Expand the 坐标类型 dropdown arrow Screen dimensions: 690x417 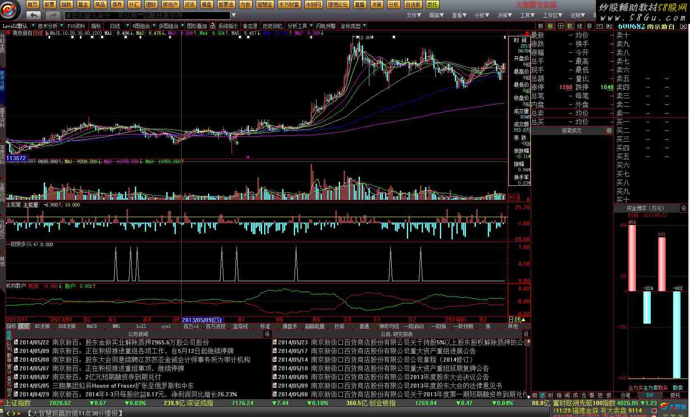(364, 26)
